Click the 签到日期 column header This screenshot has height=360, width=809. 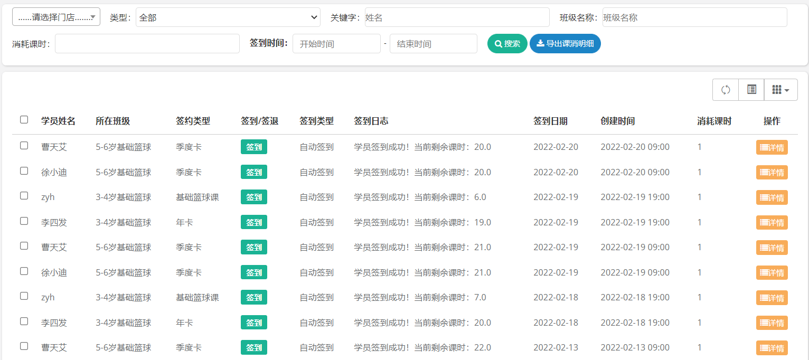550,121
